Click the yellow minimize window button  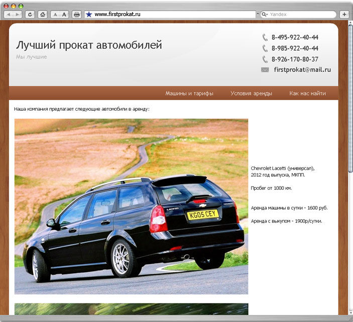pos(14,6)
